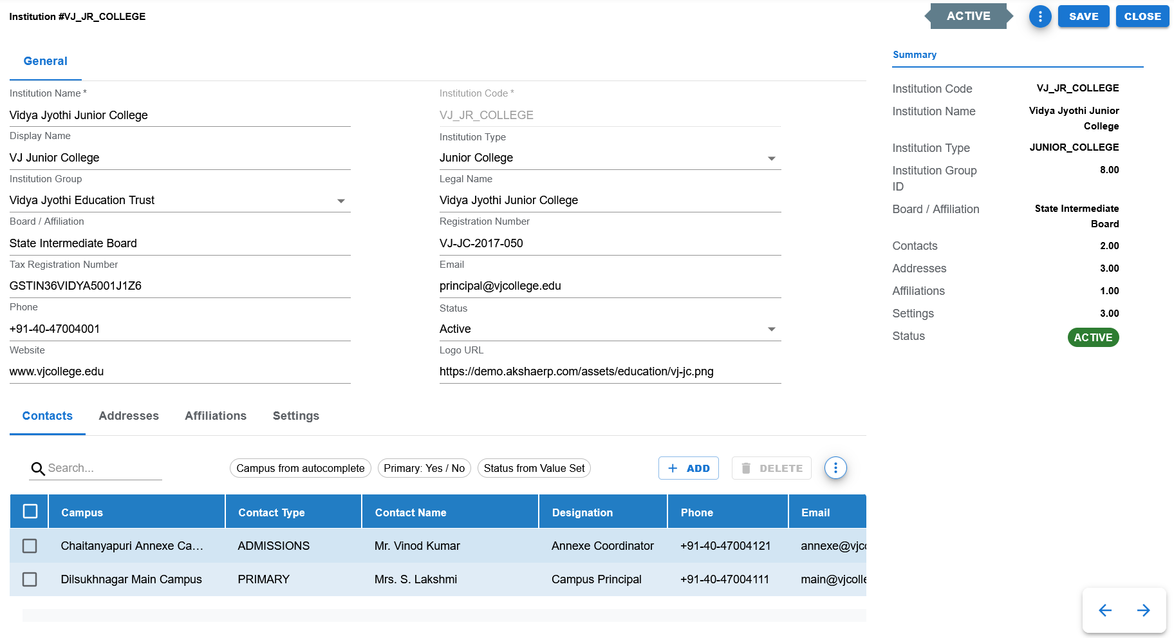Screen dimensions: 1174x638
Task: Click the JUNIOR_COLLEGE value in Summary
Action: point(1074,147)
